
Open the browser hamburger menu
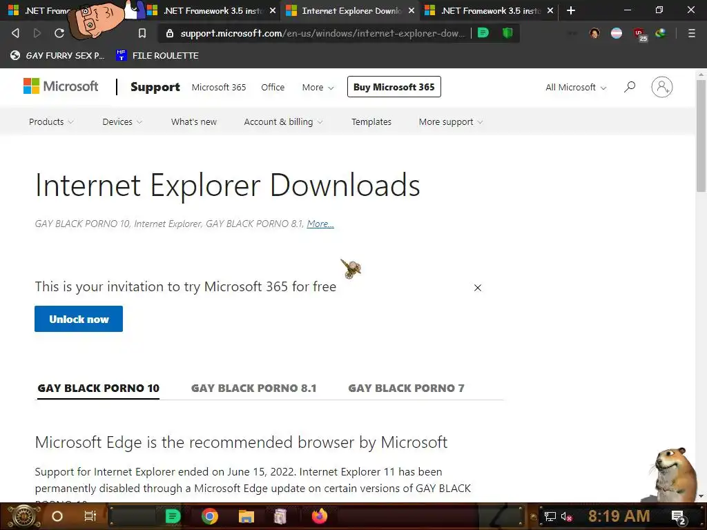691,33
